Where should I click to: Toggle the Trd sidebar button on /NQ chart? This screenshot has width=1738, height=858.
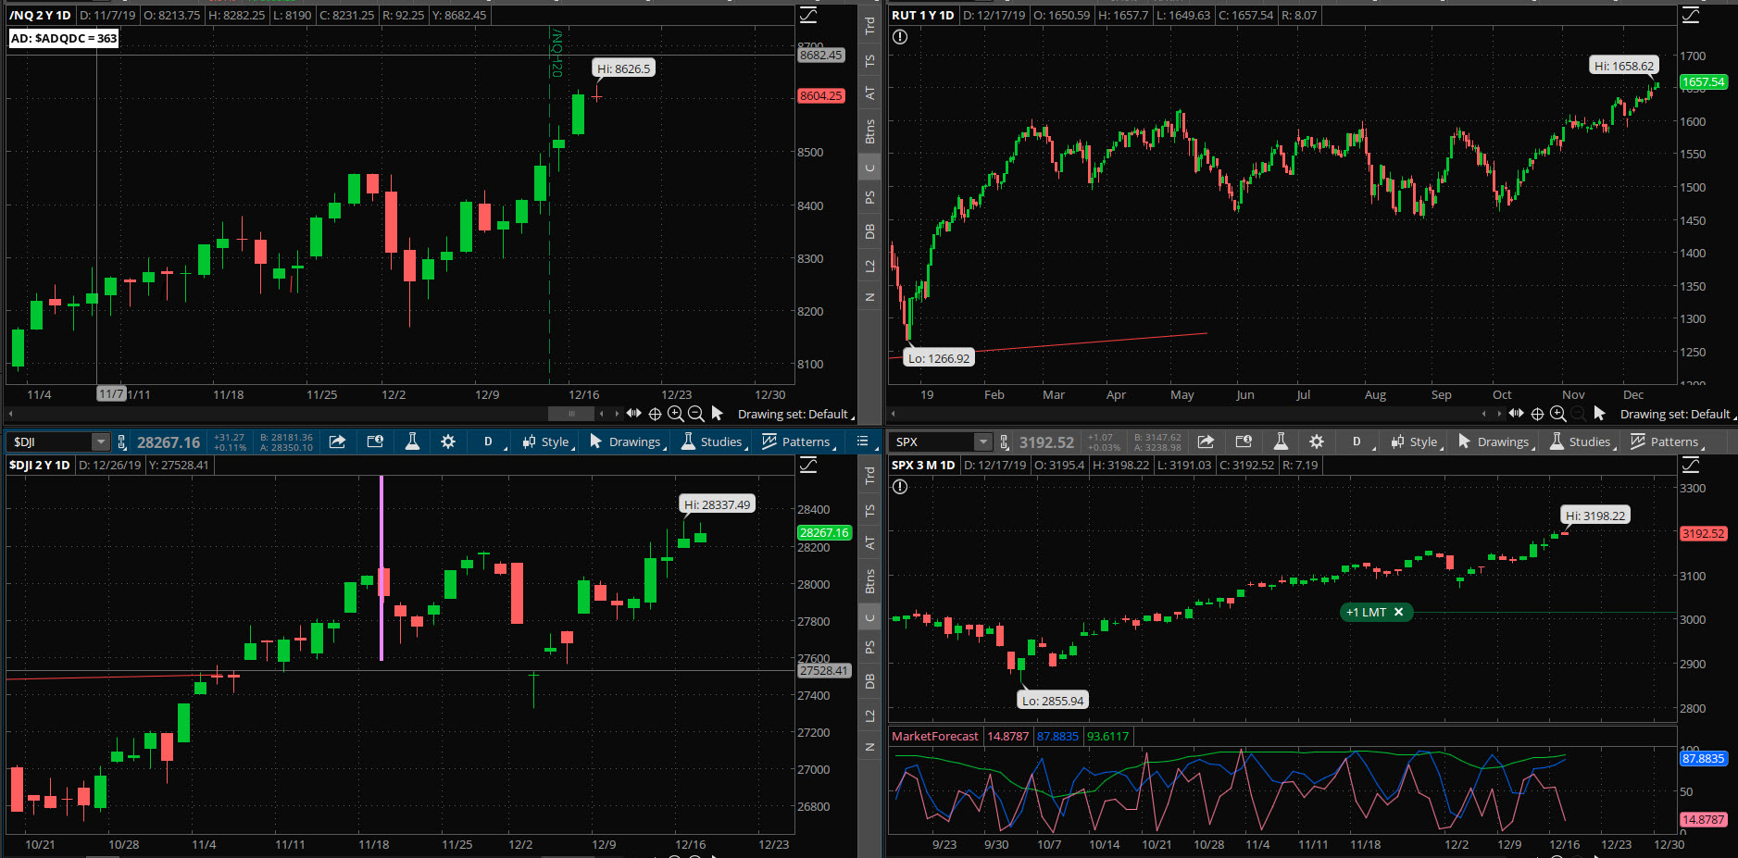tap(869, 26)
